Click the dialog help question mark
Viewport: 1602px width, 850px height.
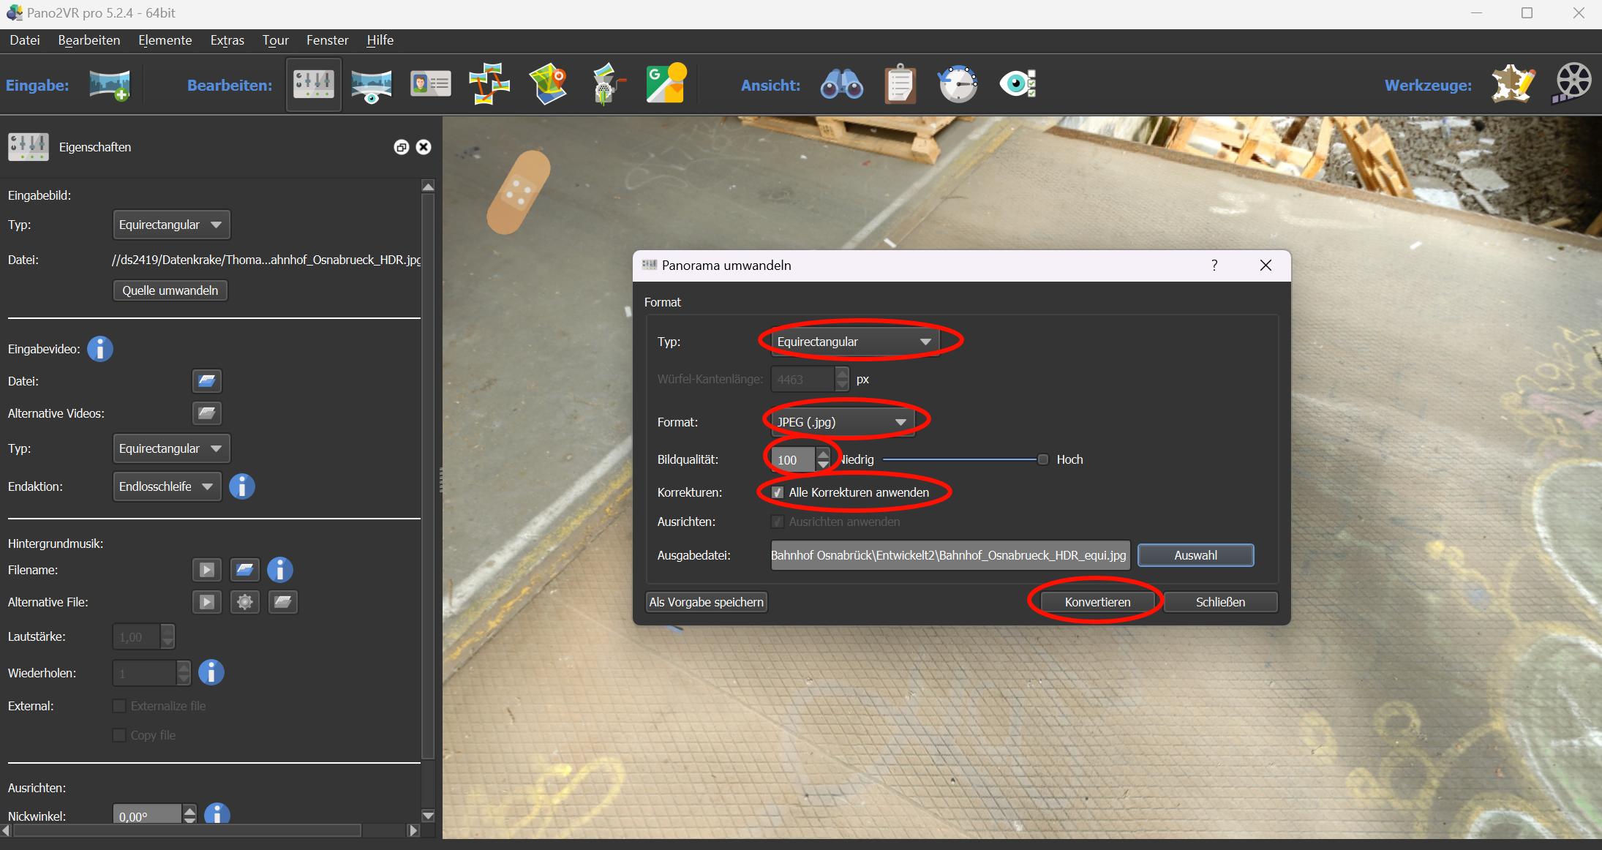point(1214,265)
